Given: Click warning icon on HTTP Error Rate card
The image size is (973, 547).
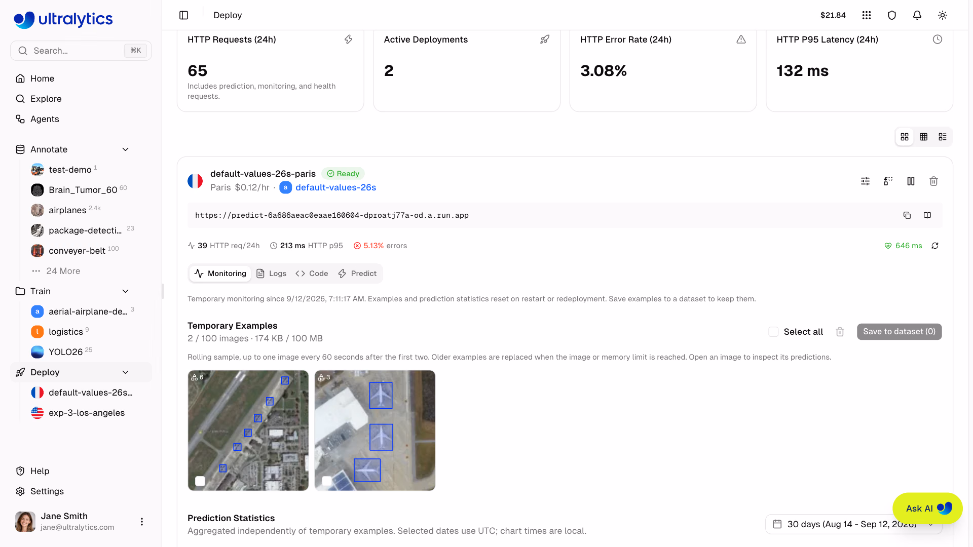Looking at the screenshot, I should (x=741, y=40).
